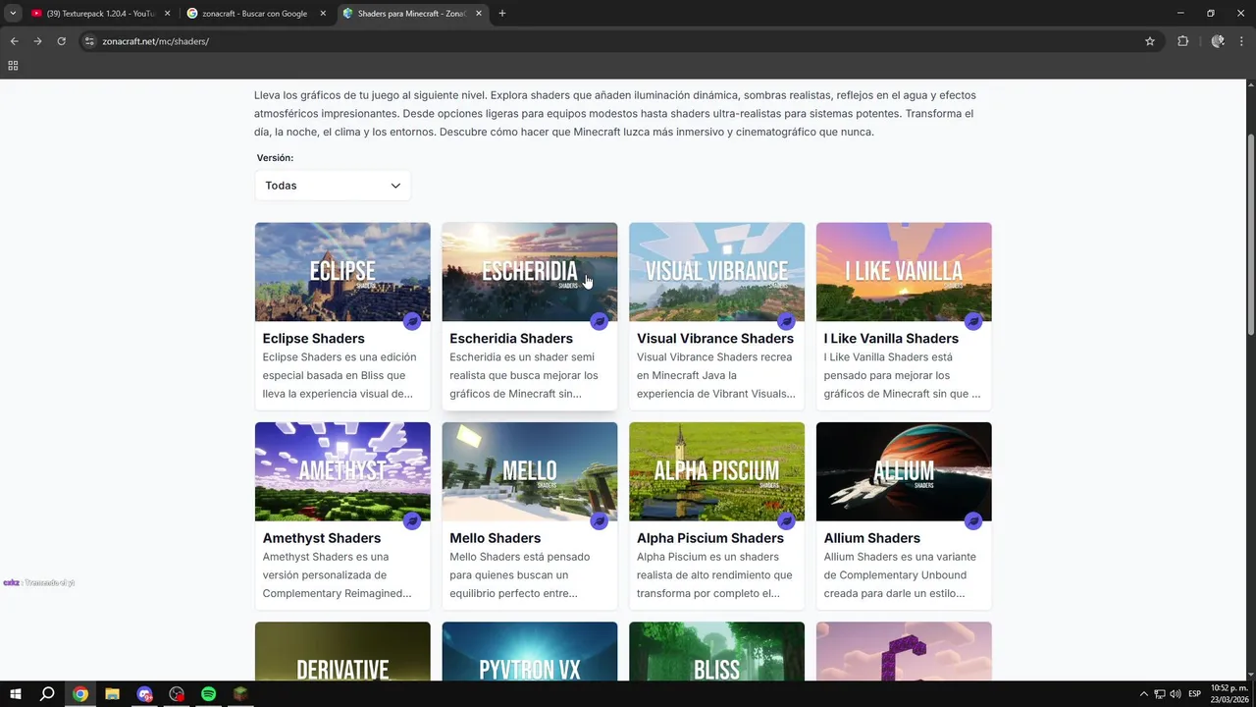Open the Allium Shaders title link

[872, 538]
